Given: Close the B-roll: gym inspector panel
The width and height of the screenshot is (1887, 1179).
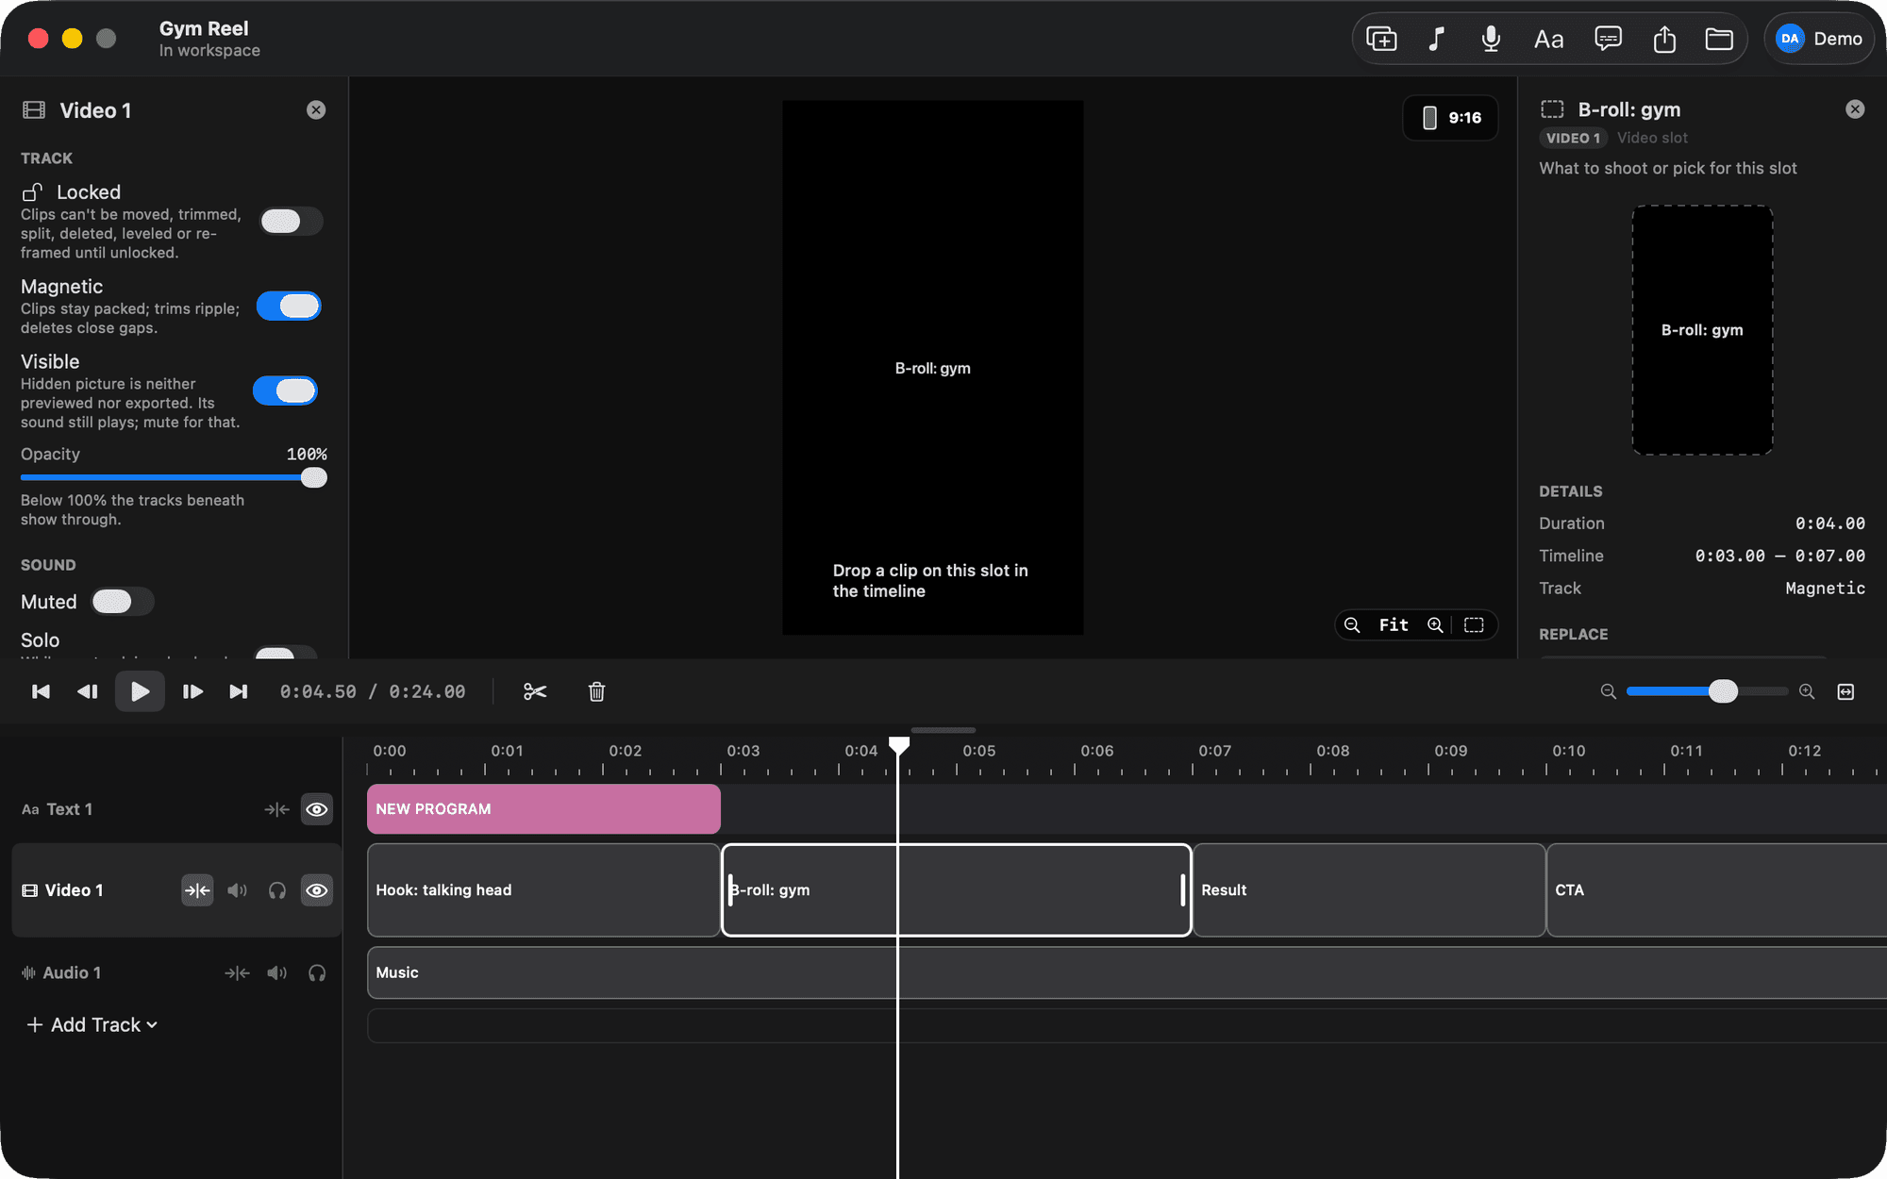Looking at the screenshot, I should pyautogui.click(x=1855, y=109).
